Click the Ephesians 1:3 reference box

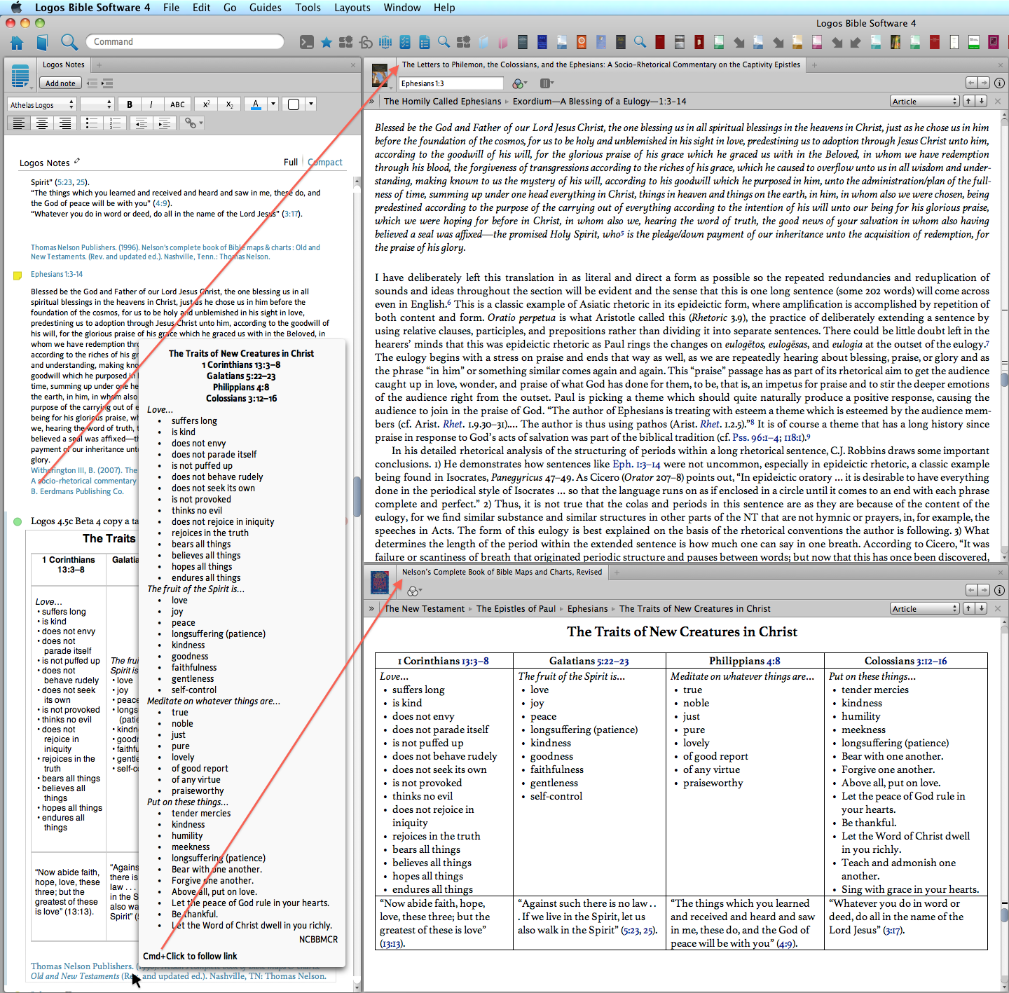pyautogui.click(x=451, y=83)
